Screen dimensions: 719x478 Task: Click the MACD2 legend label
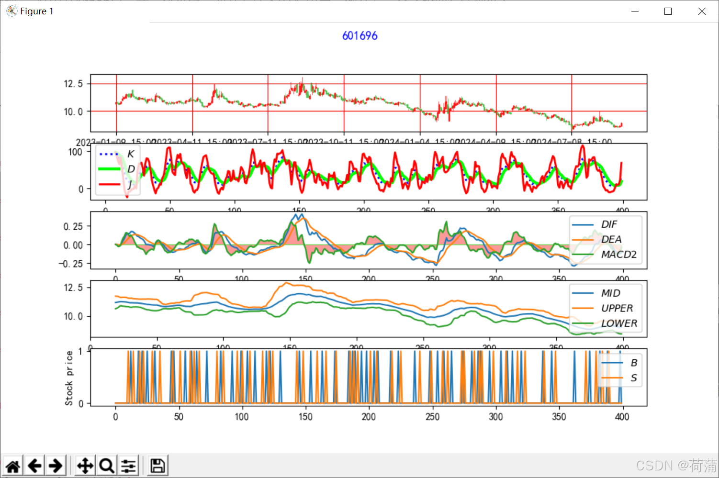(619, 255)
